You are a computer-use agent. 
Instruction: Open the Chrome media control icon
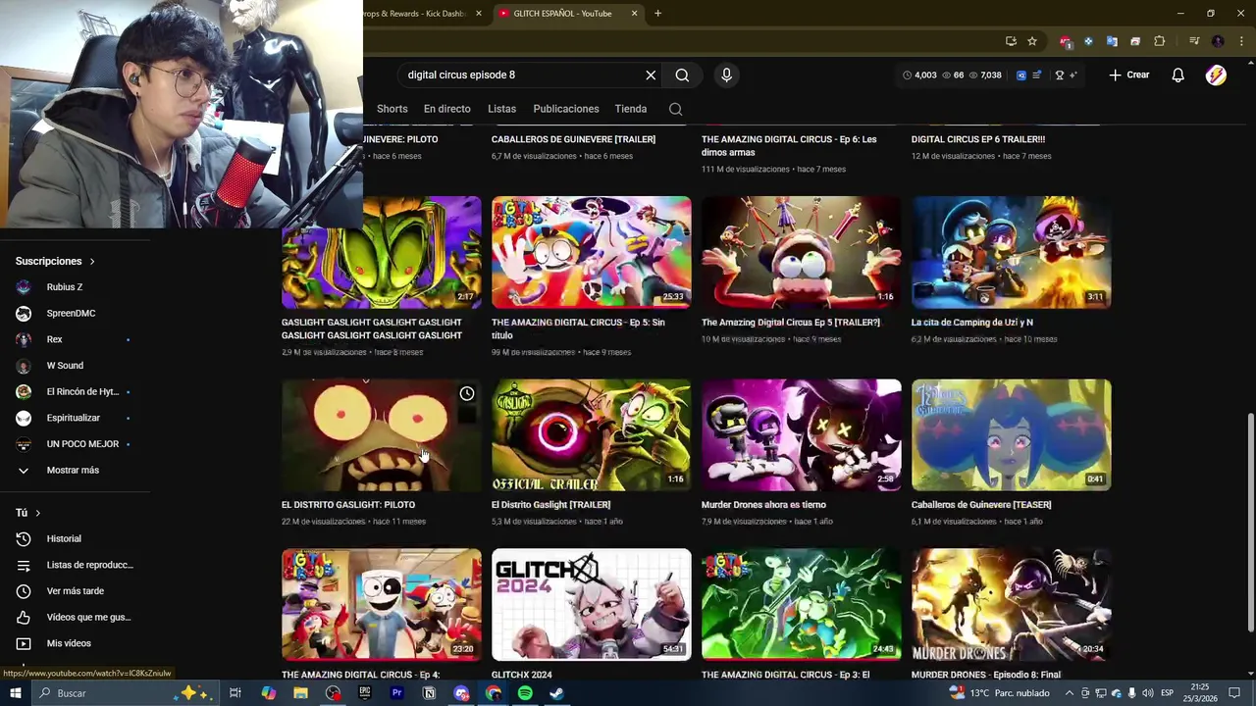coord(1194,41)
